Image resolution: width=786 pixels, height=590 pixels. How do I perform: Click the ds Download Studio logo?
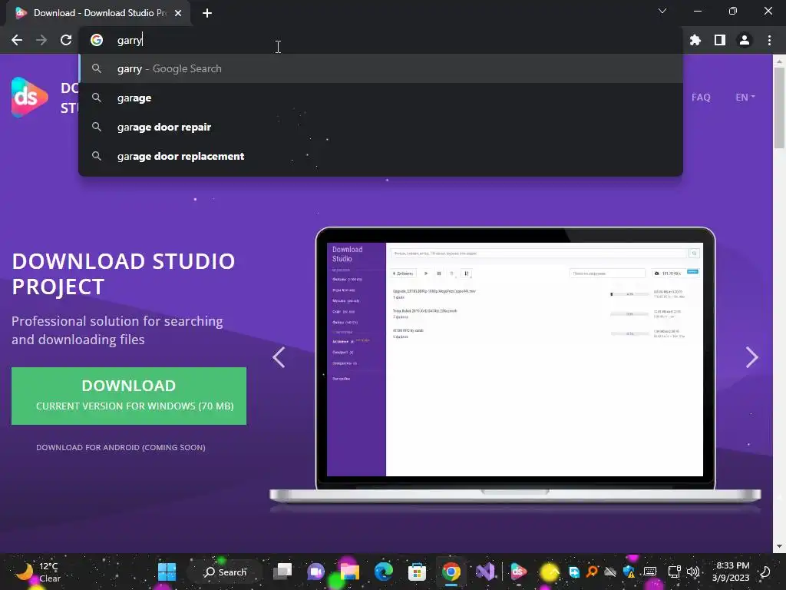[x=30, y=98]
